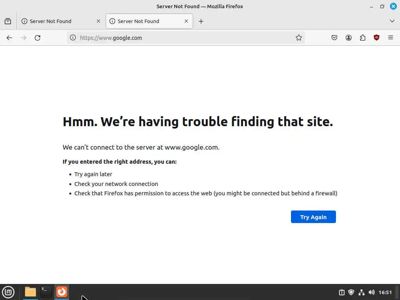Show site information for google.com
The width and height of the screenshot is (400, 300).
[x=73, y=38]
